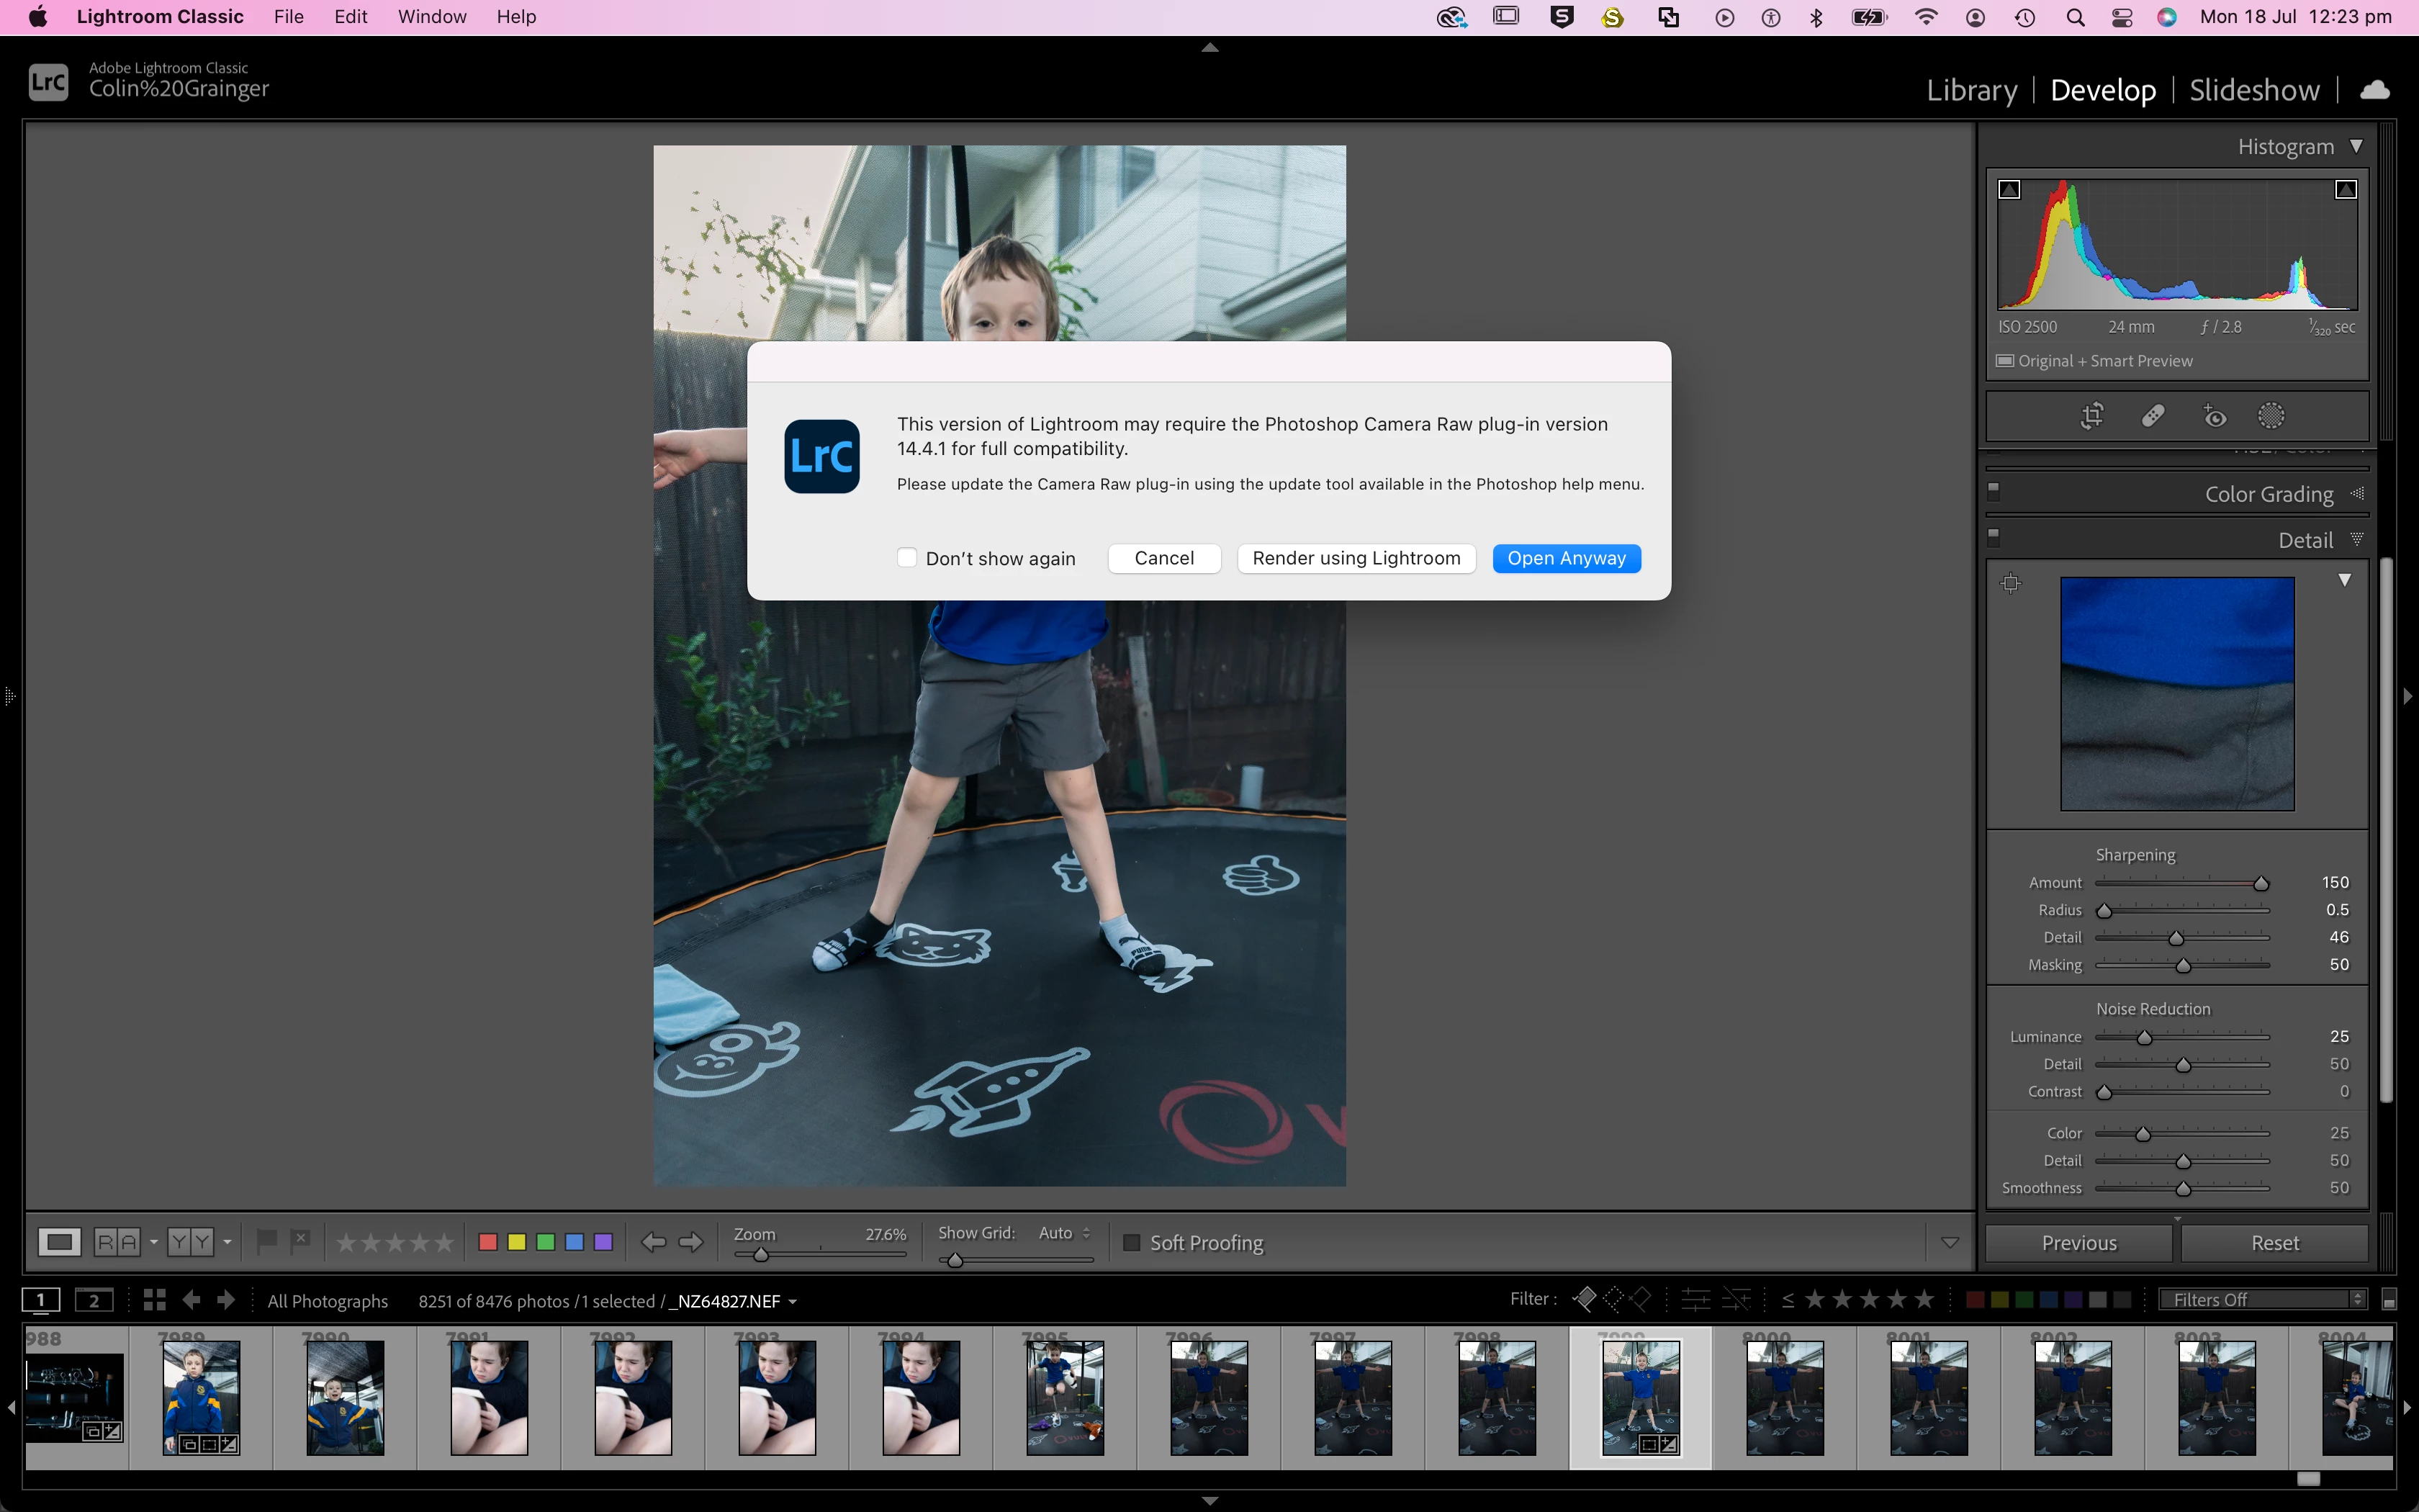Viewport: 2419px width, 1512px height.
Task: Select the Healing tool icon
Action: [2153, 416]
